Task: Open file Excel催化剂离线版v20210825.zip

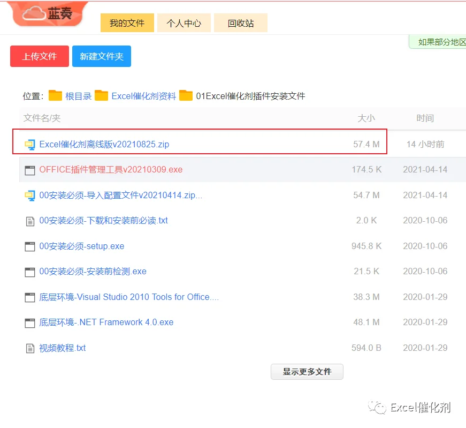Action: click(104, 144)
